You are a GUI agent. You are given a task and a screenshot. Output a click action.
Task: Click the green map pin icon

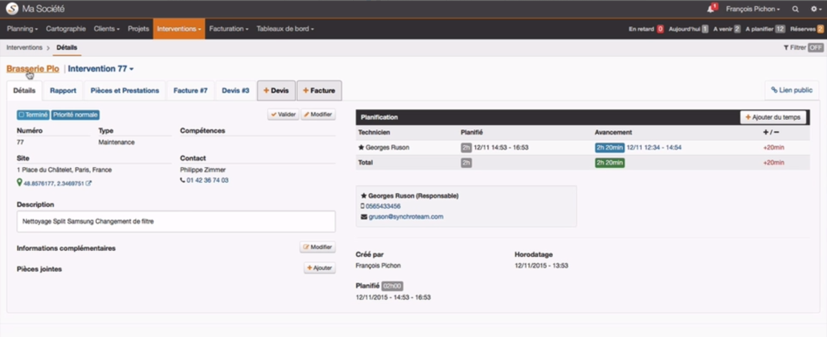tap(19, 183)
